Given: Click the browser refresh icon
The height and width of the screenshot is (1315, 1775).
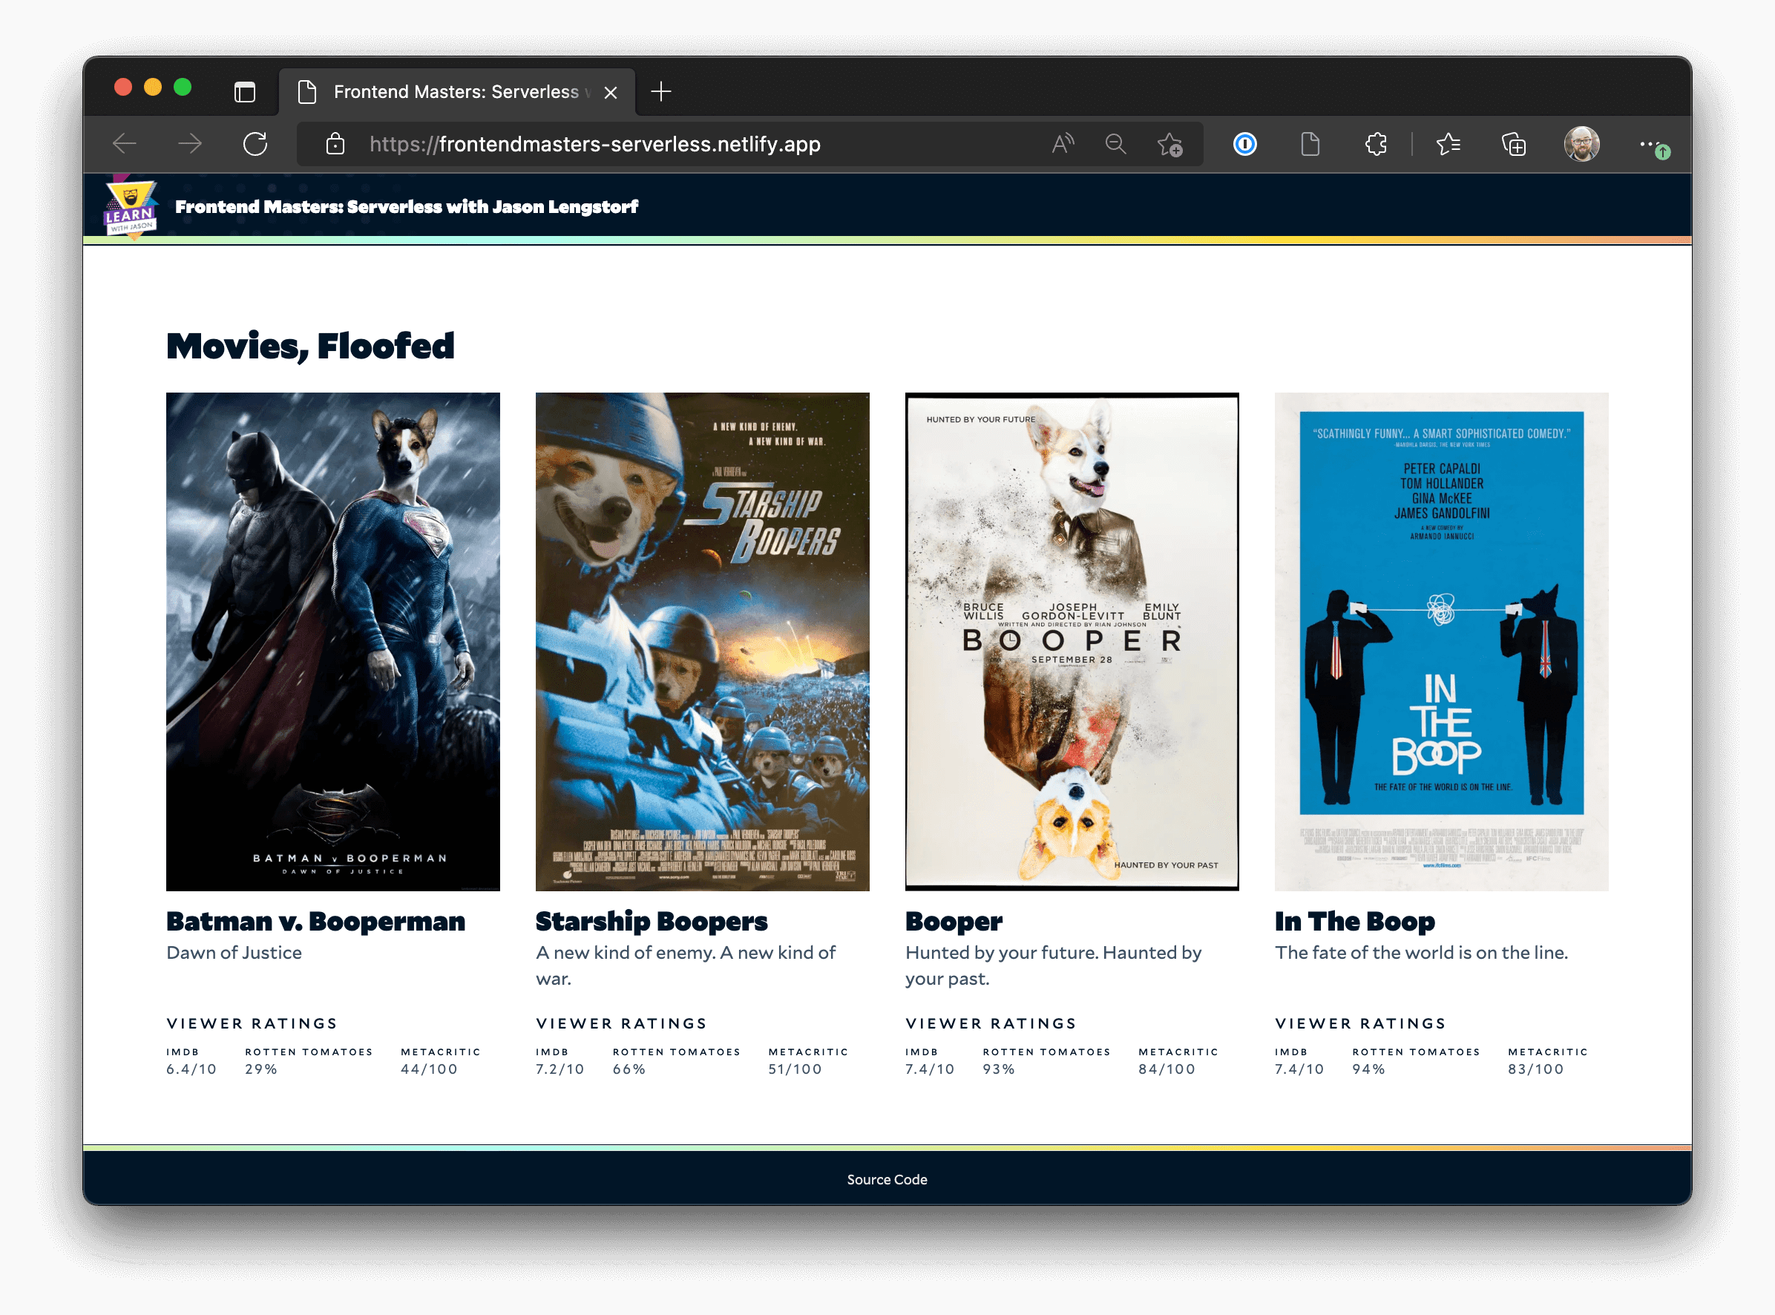Looking at the screenshot, I should (255, 144).
